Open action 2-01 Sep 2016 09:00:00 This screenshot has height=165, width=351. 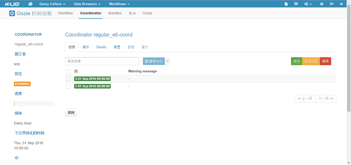(x=92, y=79)
